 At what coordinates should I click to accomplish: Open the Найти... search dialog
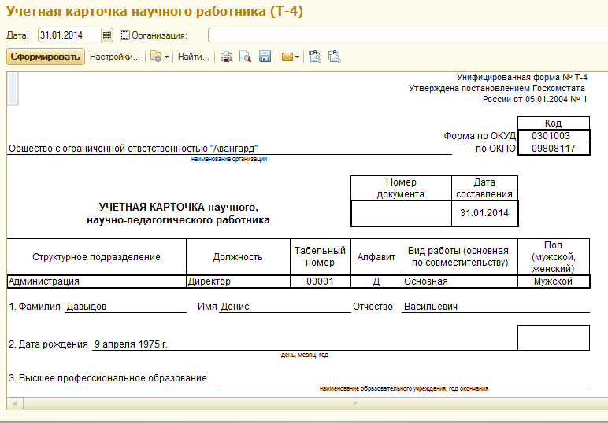(x=194, y=57)
